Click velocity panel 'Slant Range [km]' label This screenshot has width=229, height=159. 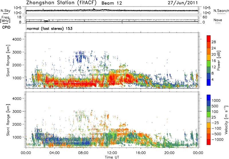pos(8,120)
